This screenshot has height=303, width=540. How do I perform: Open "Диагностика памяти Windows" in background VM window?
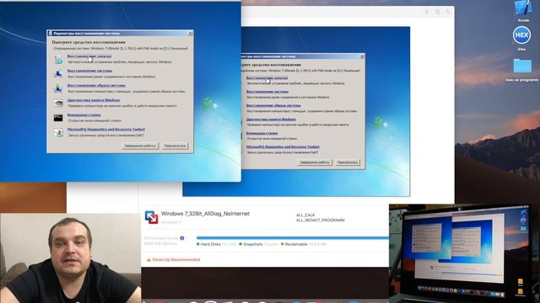(271, 120)
